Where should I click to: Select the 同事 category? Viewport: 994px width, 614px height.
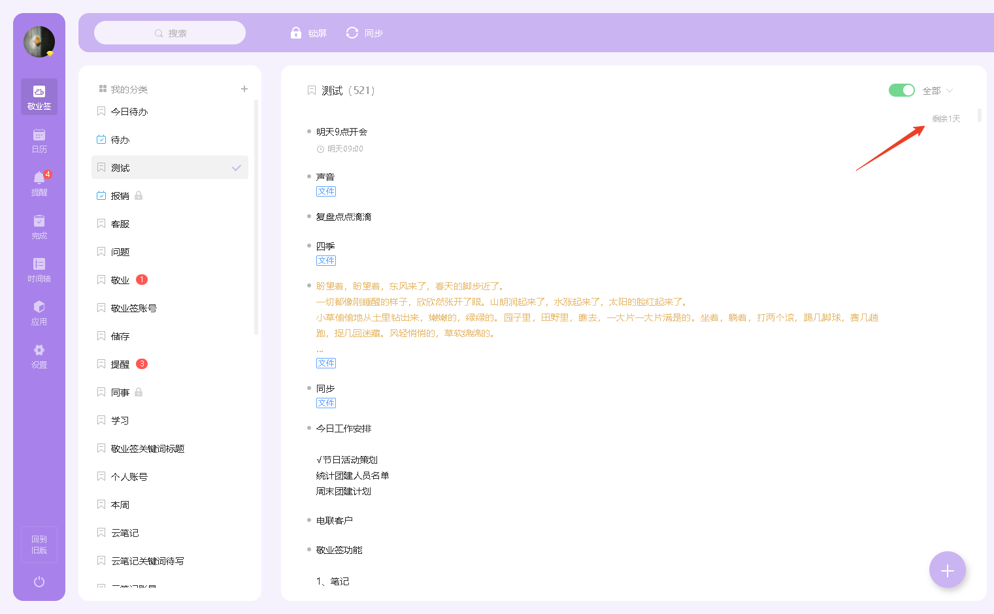coord(170,393)
